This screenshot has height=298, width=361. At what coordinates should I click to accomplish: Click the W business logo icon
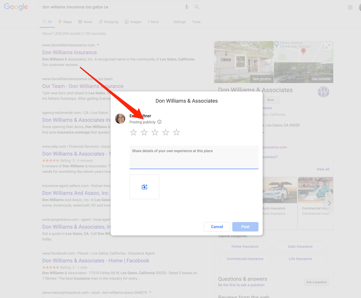323,92
